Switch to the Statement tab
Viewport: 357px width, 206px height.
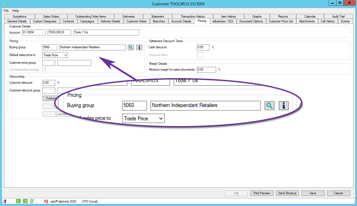pyautogui.click(x=158, y=16)
